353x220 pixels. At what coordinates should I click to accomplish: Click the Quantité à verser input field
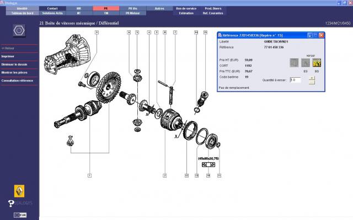[x=295, y=80]
